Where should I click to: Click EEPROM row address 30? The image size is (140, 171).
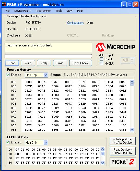pyautogui.click(x=10, y=163)
